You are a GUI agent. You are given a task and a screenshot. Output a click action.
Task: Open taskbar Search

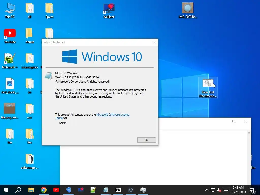click(18, 190)
